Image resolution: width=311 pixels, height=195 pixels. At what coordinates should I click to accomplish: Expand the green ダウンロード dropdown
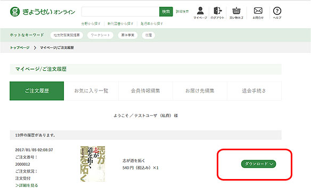[258, 164]
